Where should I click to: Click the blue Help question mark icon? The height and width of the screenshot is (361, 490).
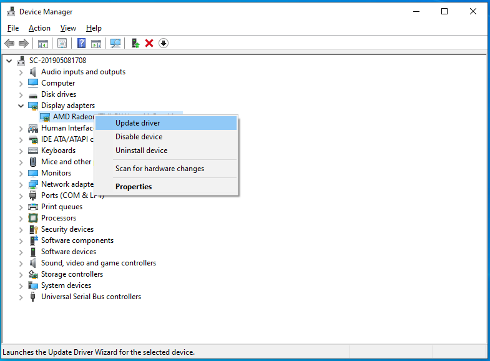[81, 43]
